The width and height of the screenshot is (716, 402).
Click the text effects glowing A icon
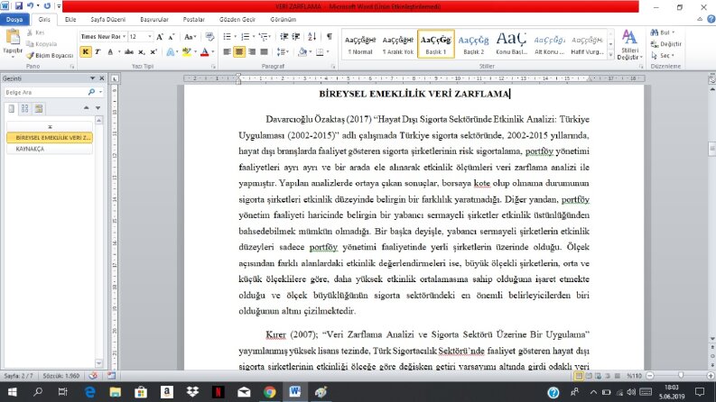click(170, 52)
